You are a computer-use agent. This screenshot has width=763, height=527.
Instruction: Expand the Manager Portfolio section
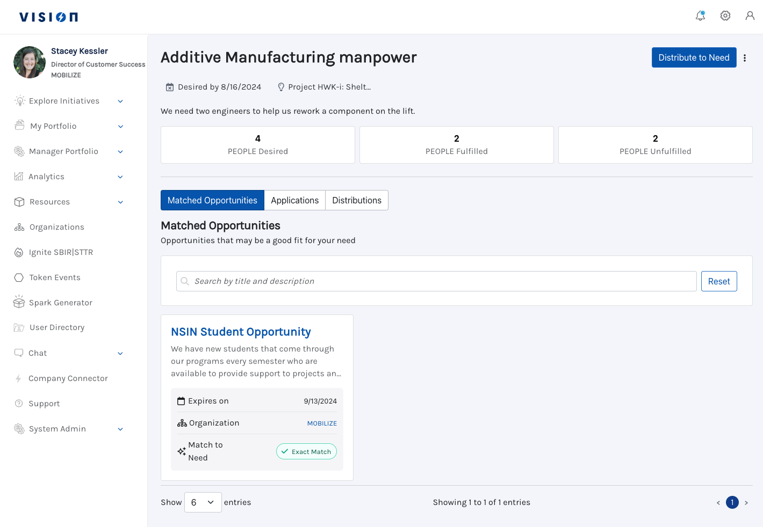(x=120, y=151)
